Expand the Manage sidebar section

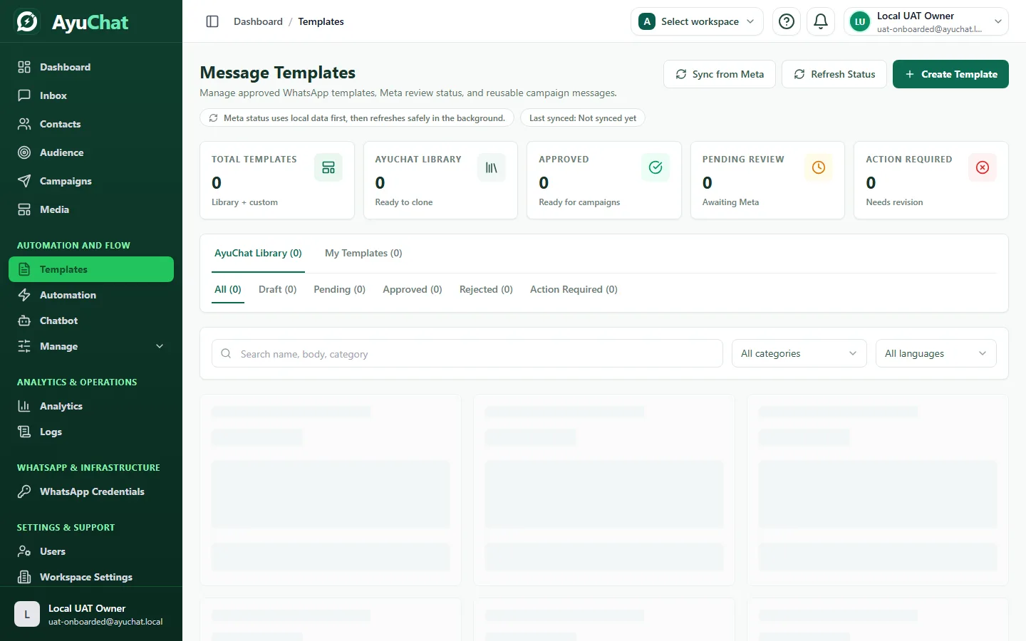tap(91, 346)
